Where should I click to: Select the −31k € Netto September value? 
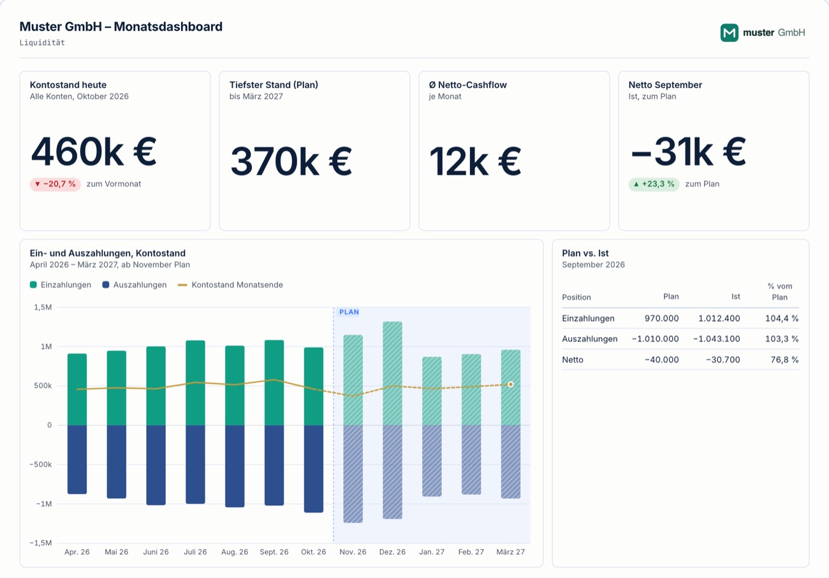click(x=688, y=152)
